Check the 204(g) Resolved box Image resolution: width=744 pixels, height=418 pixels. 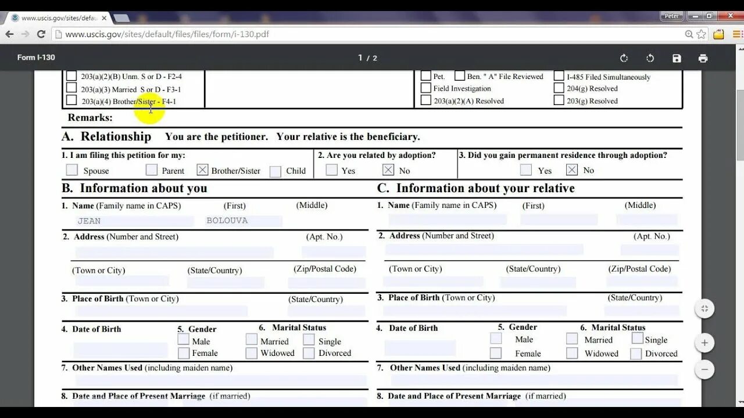pos(559,88)
